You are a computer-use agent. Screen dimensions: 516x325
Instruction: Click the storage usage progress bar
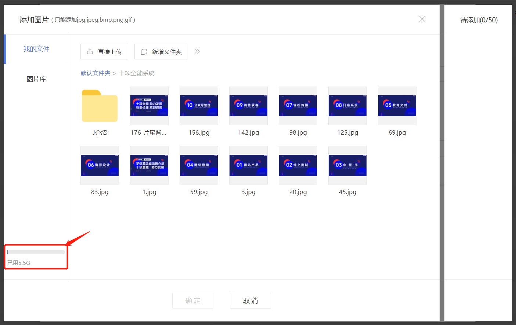pyautogui.click(x=36, y=252)
